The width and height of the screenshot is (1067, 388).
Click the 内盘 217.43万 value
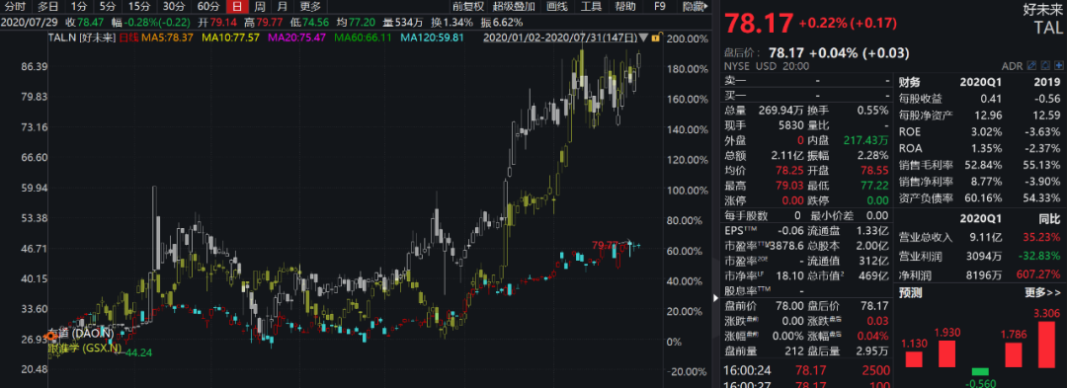(865, 140)
